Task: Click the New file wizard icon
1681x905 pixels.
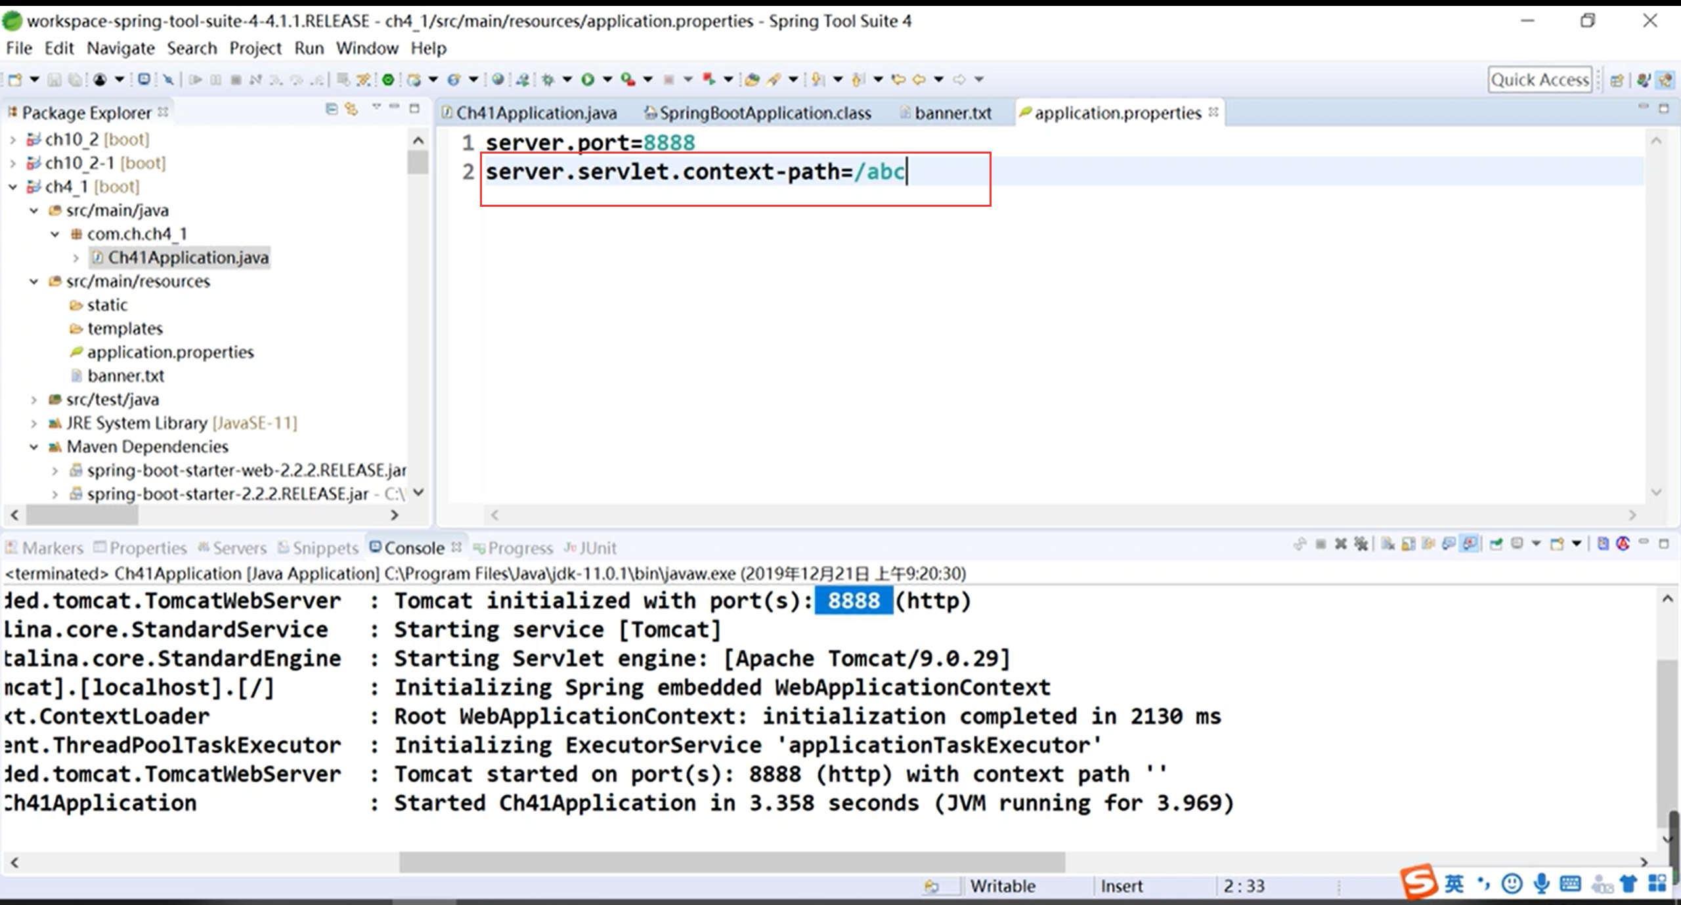Action: [14, 79]
